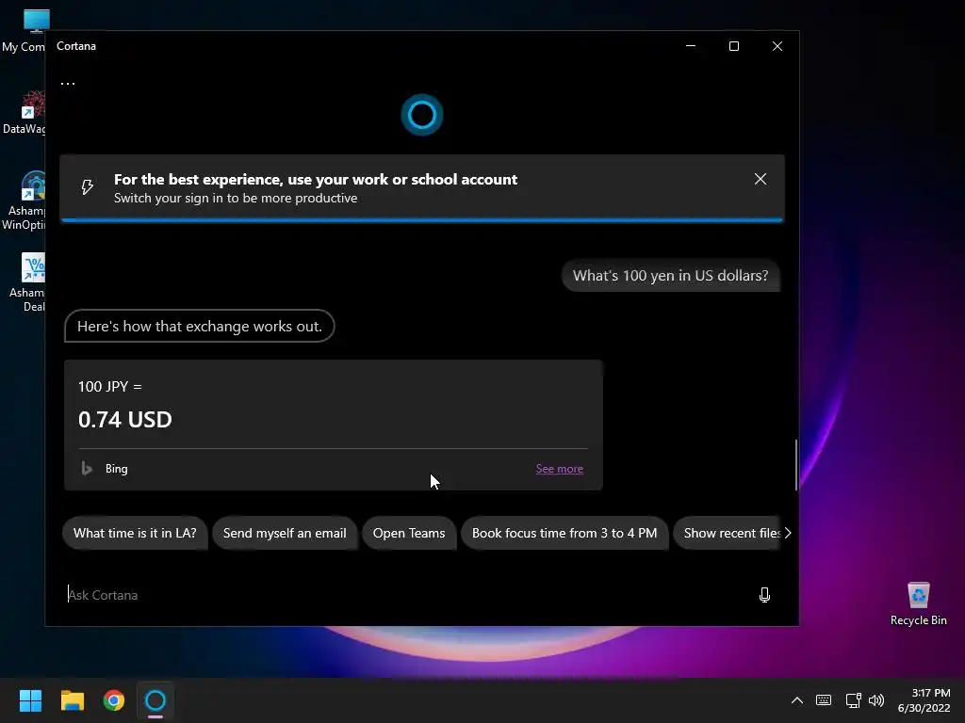Image resolution: width=965 pixels, height=723 pixels.
Task: Select the Ashampoo WinOptimizer desktop shortcut
Action: point(24,201)
